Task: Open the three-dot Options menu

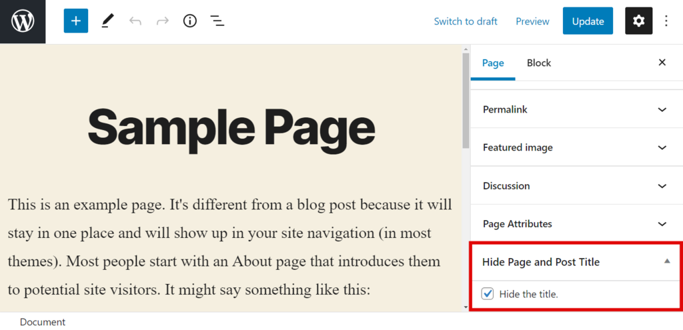Action: tap(666, 21)
